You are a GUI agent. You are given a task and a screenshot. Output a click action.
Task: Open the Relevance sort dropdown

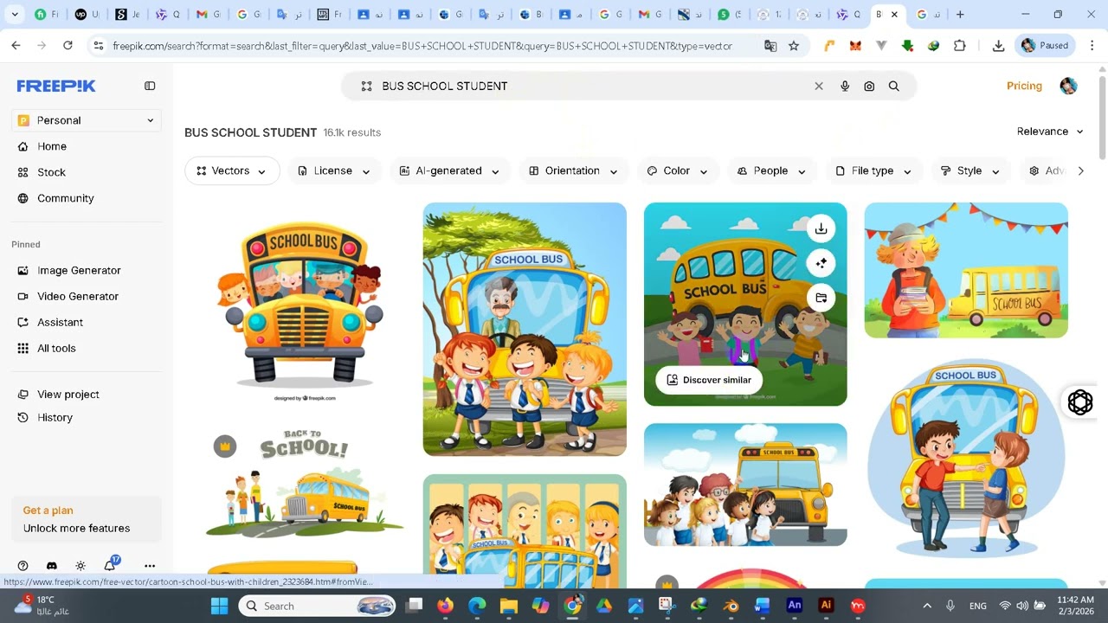tap(1050, 132)
